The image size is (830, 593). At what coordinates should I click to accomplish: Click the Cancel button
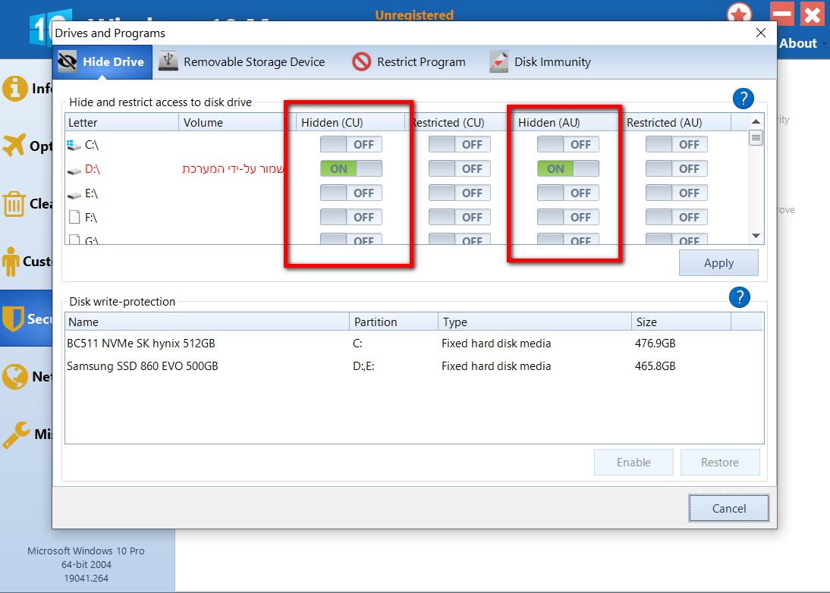pyautogui.click(x=729, y=508)
